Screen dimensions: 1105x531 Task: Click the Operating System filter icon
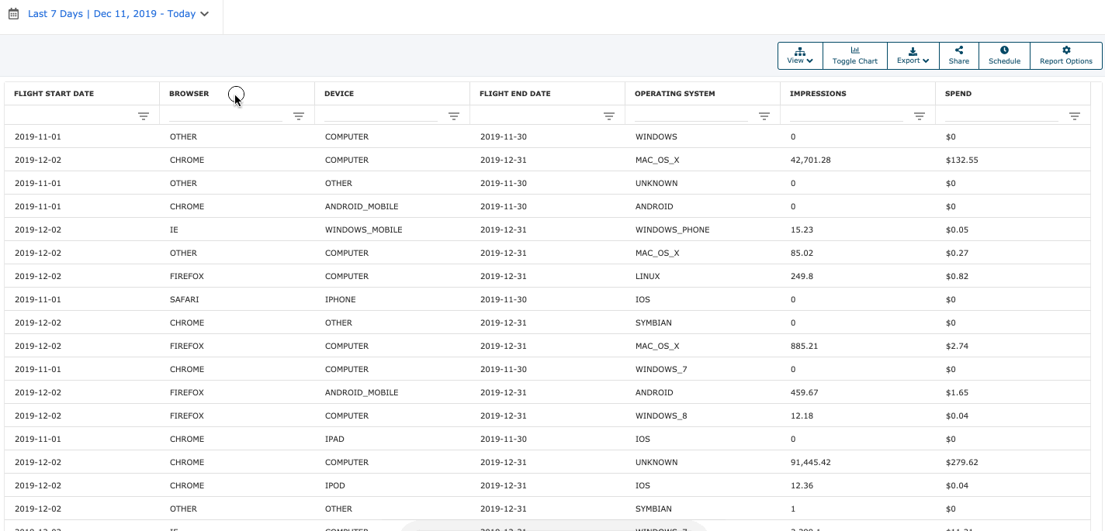coord(764,116)
